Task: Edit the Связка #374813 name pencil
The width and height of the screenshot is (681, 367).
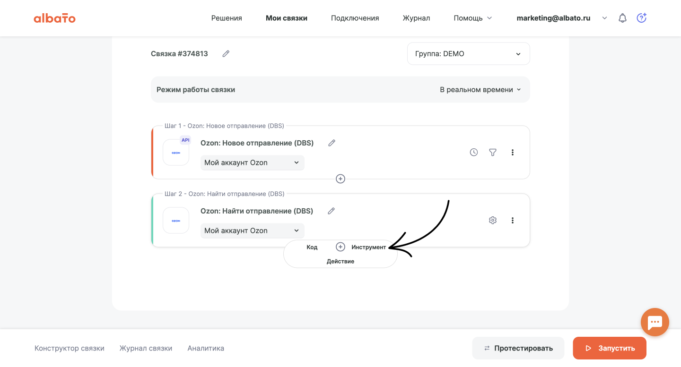Action: pos(226,54)
